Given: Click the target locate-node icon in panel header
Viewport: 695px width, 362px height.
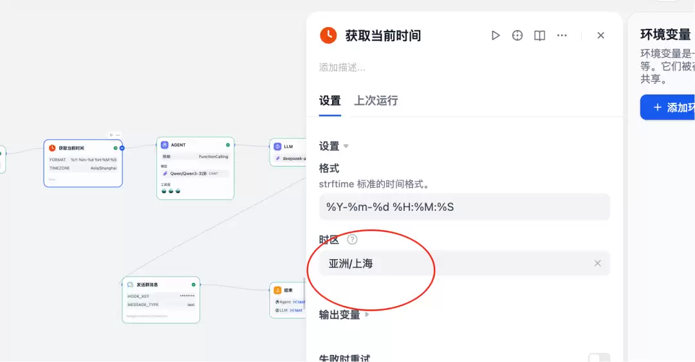Looking at the screenshot, I should coord(517,35).
